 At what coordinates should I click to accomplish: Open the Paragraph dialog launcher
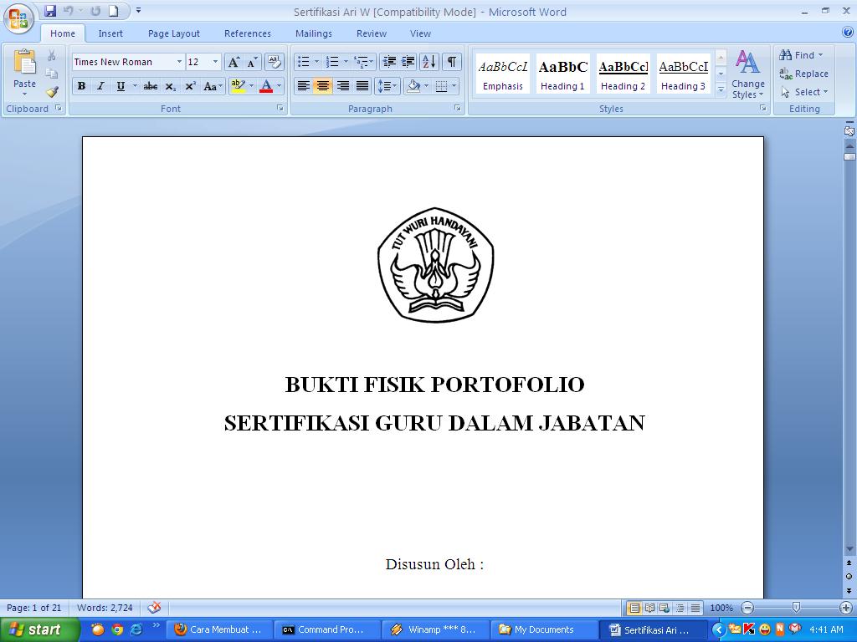[x=458, y=108]
